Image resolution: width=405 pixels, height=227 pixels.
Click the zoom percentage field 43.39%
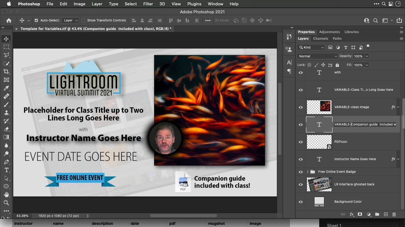(22, 216)
